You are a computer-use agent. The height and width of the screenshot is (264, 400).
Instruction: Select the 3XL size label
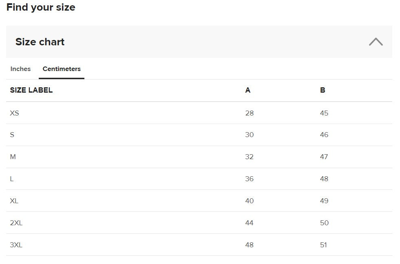pyautogui.click(x=16, y=245)
